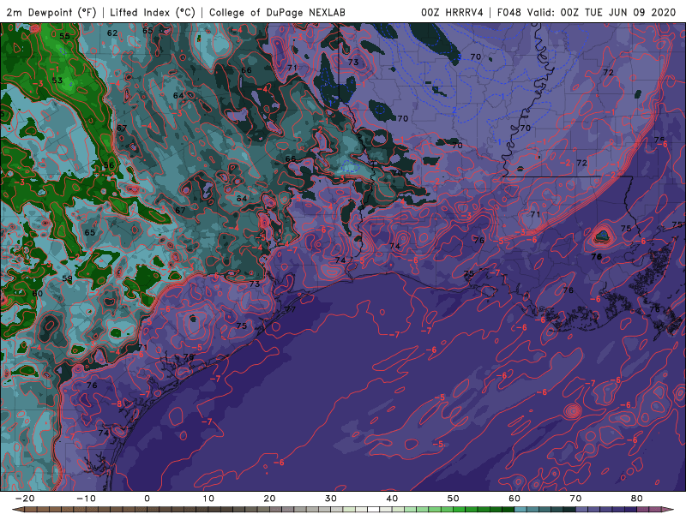This screenshot has height=514, width=686.
Task: Click the 77 dewpoint value near the coast
Action: (291, 309)
